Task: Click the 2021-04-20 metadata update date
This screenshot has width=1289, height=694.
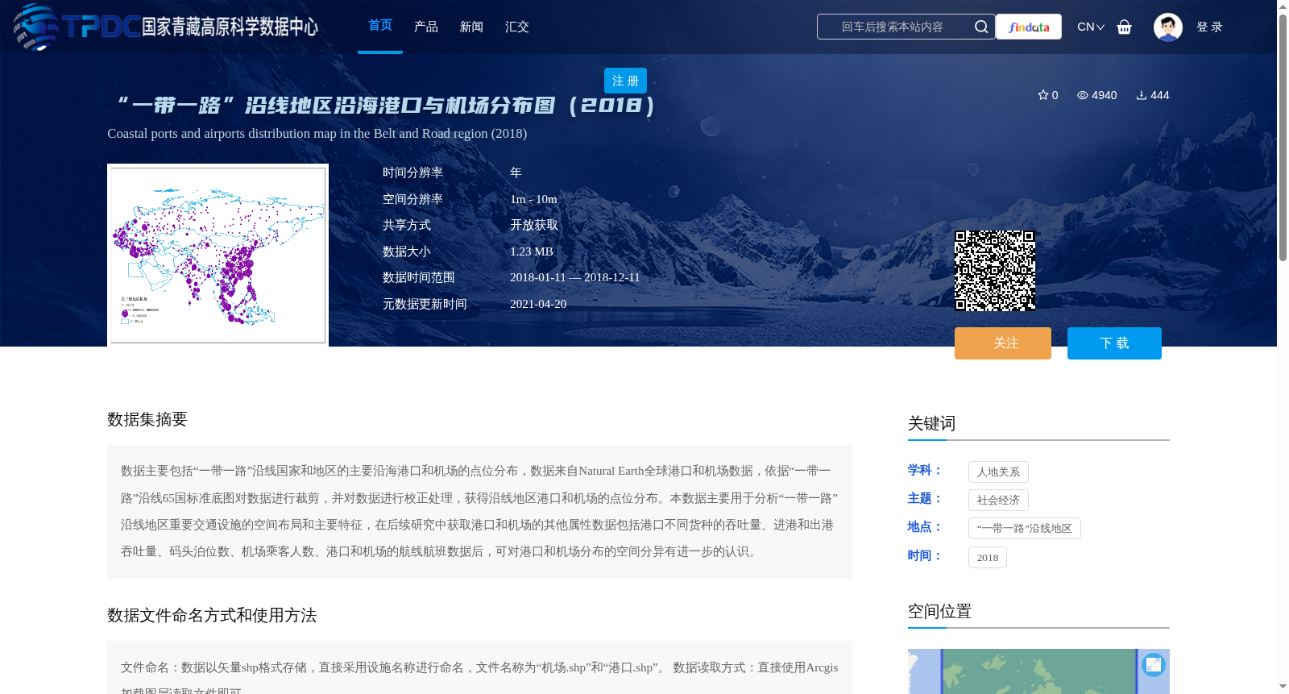Action: coord(538,304)
